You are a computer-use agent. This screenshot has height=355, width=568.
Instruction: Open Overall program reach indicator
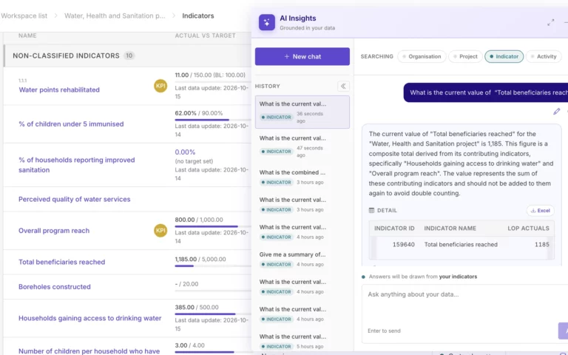click(53, 231)
